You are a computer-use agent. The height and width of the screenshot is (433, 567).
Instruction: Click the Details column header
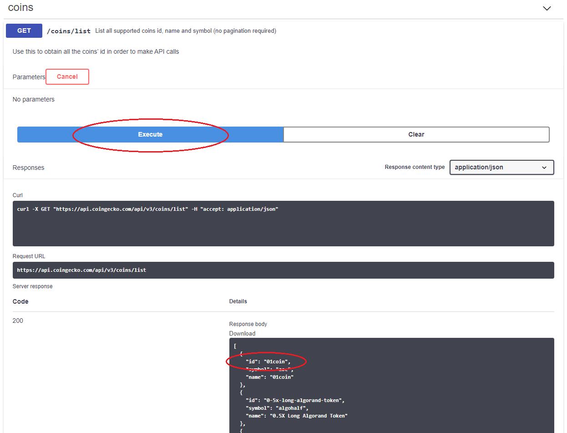pos(238,301)
